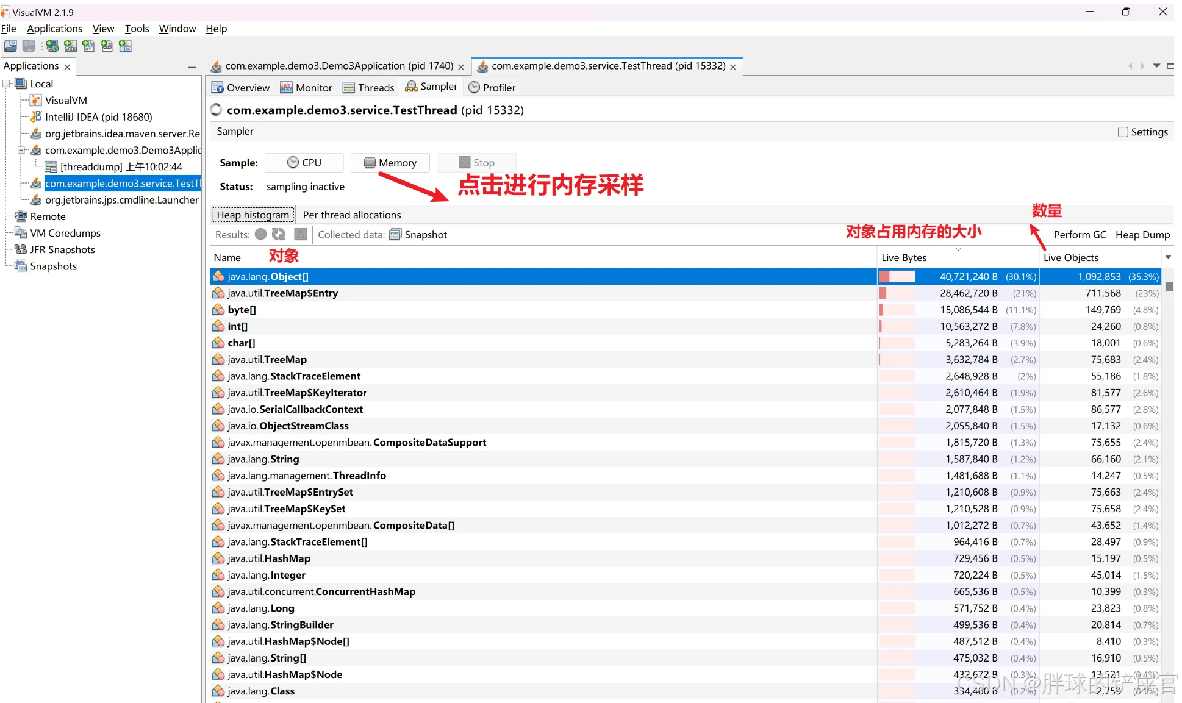
Task: Open the table column chooser dropdown
Action: click(x=1168, y=257)
